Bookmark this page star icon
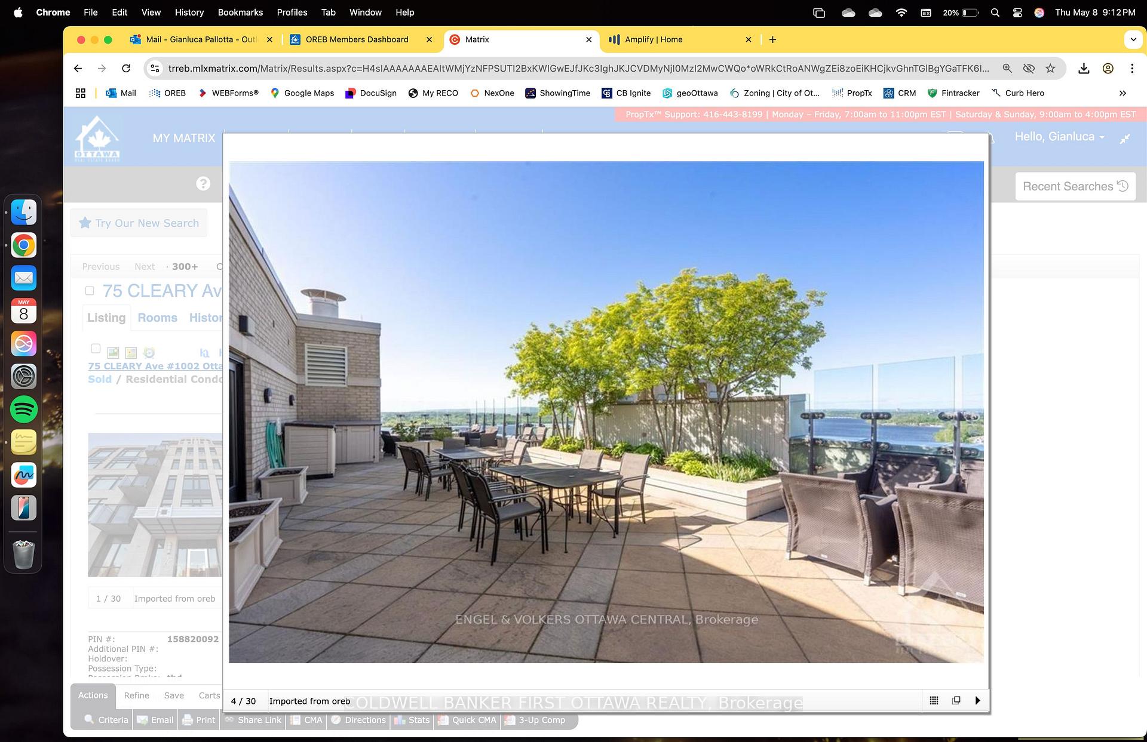Screen dimensions: 1147x742 click(1050, 69)
